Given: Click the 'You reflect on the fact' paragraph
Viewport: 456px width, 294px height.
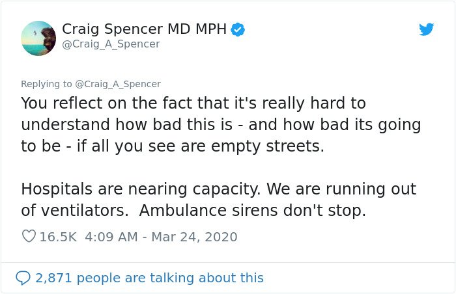Looking at the screenshot, I should point(221,125).
